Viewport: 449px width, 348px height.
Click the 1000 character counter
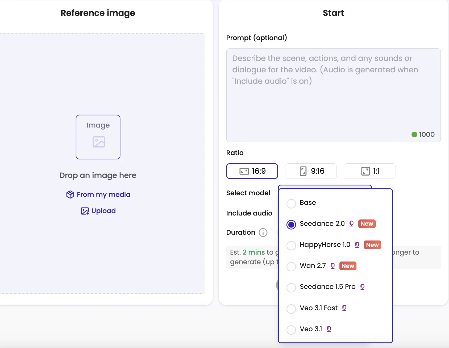(423, 134)
